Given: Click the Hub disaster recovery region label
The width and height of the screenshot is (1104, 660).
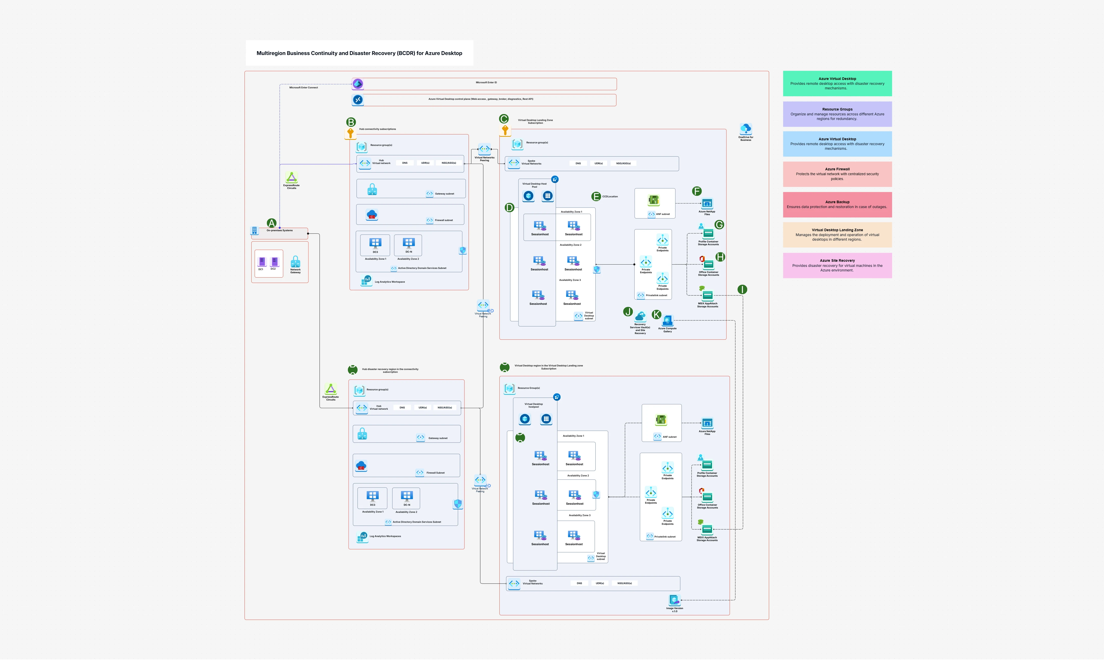Looking at the screenshot, I should click(390, 370).
